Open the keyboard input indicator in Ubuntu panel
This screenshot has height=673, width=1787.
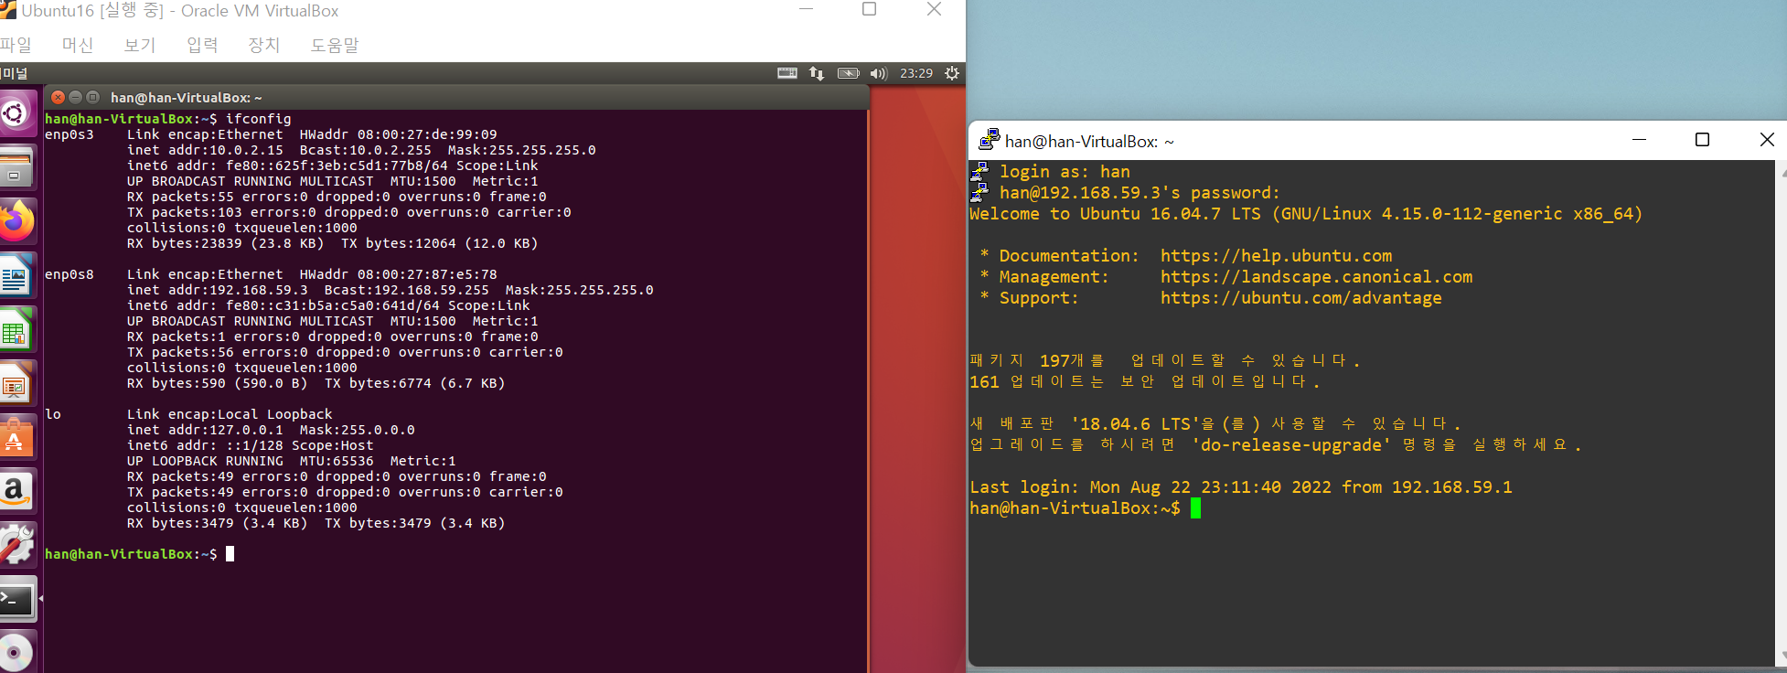787,73
